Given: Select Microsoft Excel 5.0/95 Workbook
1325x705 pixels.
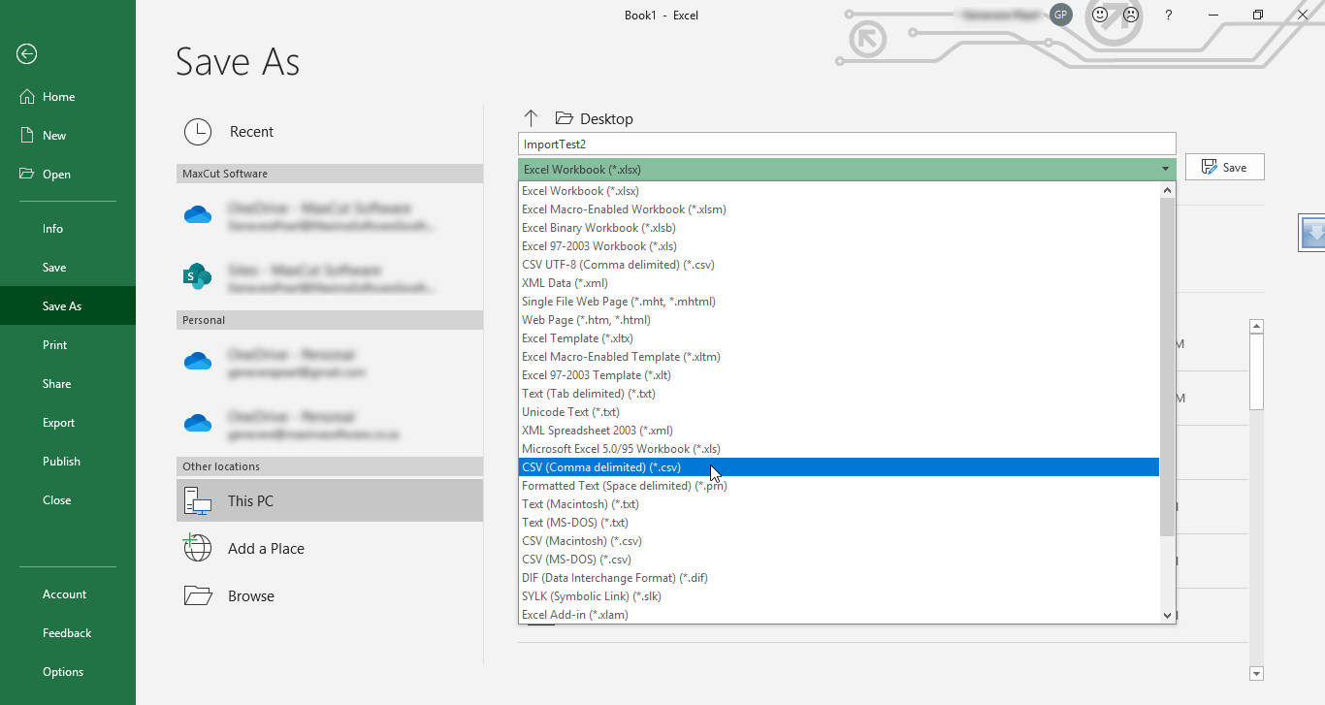Looking at the screenshot, I should tap(839, 449).
